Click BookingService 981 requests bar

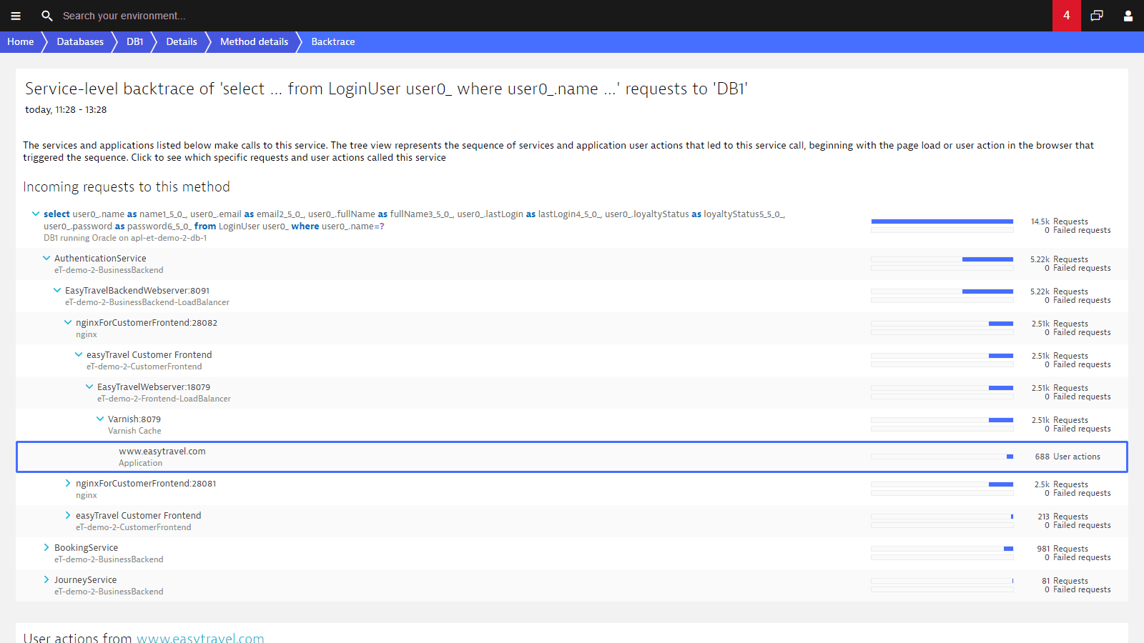pos(942,549)
